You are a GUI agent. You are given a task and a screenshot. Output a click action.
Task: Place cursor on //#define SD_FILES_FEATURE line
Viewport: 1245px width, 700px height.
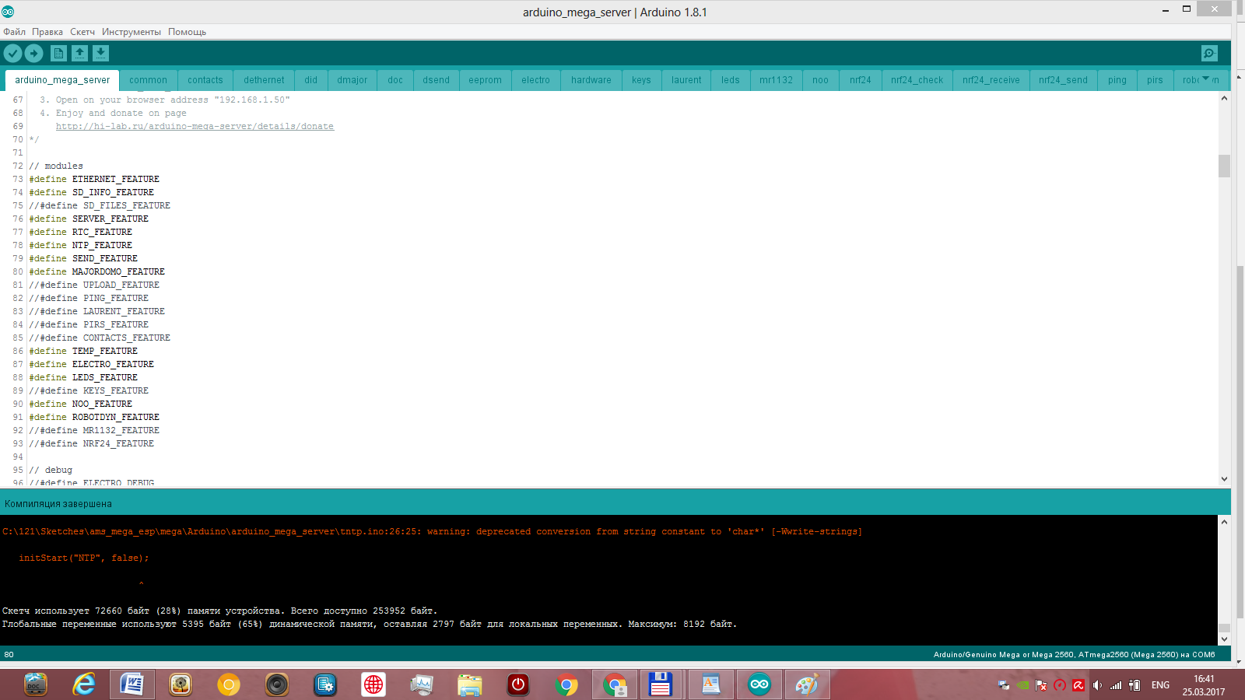(x=100, y=205)
